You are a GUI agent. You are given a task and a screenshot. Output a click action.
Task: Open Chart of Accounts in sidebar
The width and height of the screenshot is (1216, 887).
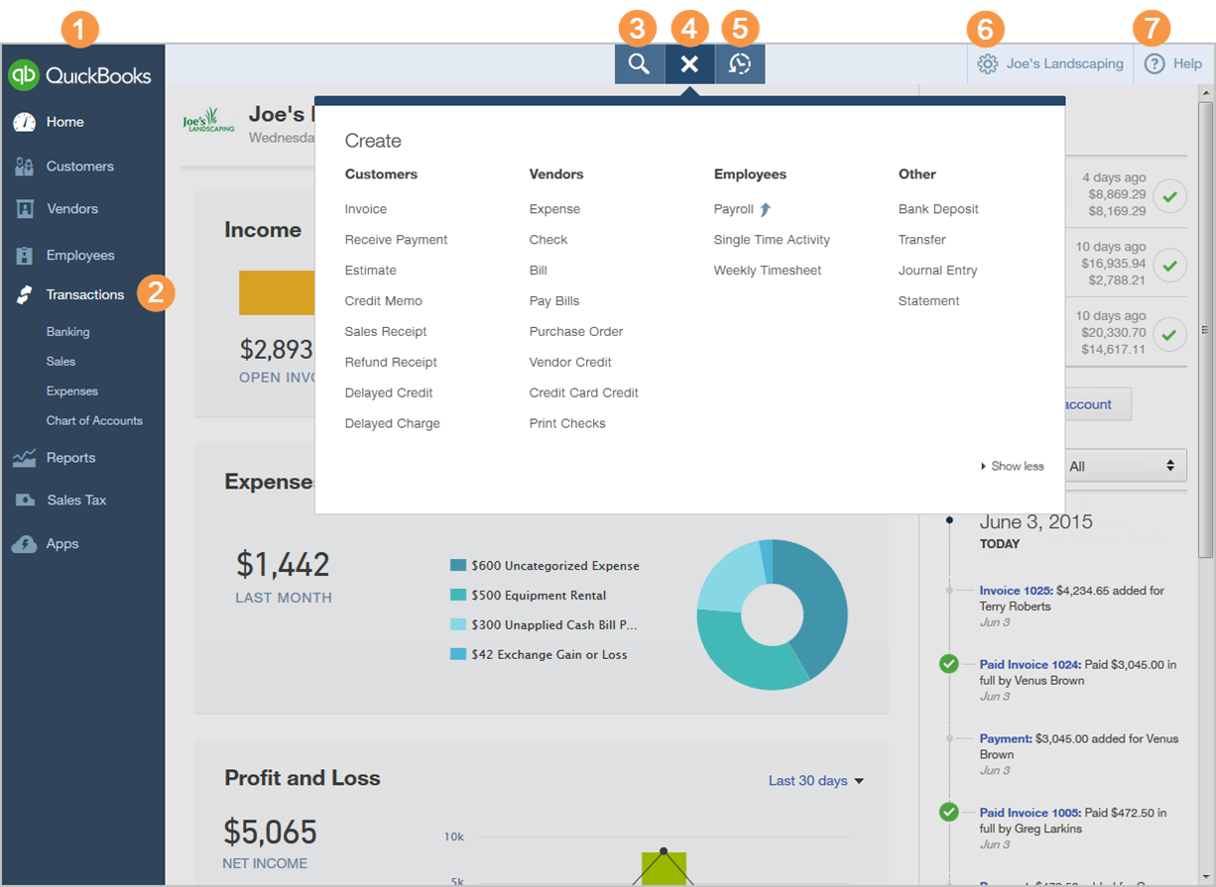click(x=94, y=421)
